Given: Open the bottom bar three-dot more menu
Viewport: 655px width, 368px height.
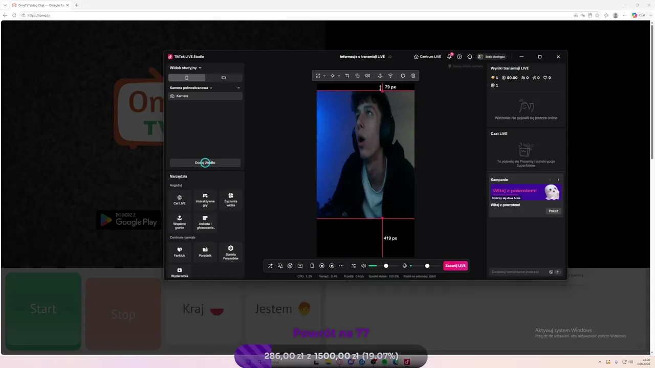Looking at the screenshot, I should pyautogui.click(x=341, y=266).
